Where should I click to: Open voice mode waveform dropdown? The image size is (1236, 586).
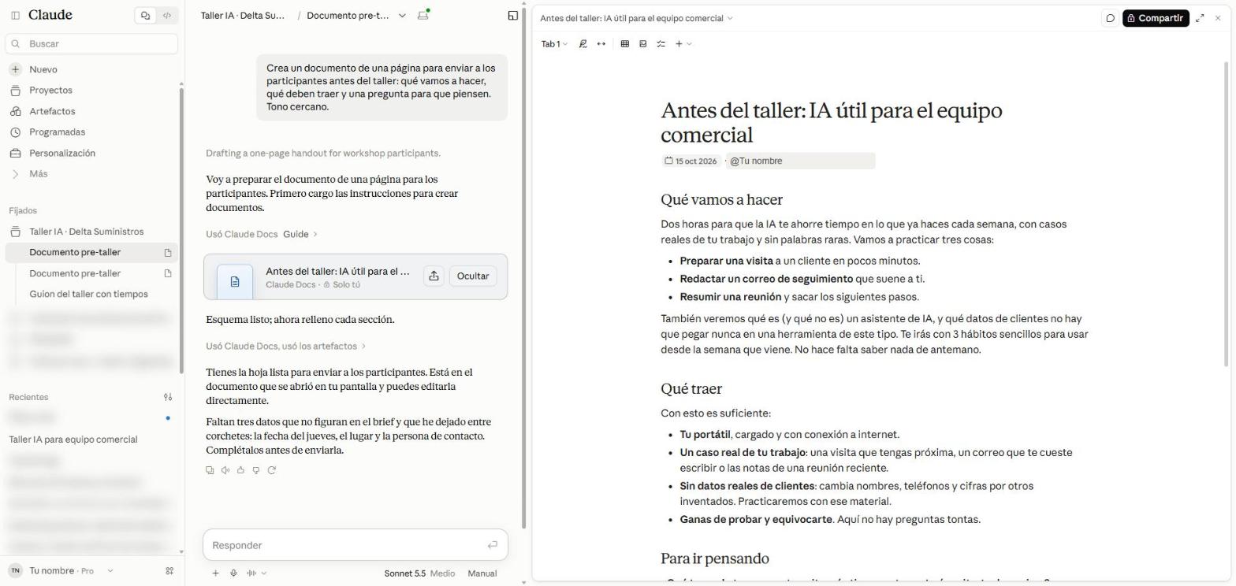[x=256, y=573]
